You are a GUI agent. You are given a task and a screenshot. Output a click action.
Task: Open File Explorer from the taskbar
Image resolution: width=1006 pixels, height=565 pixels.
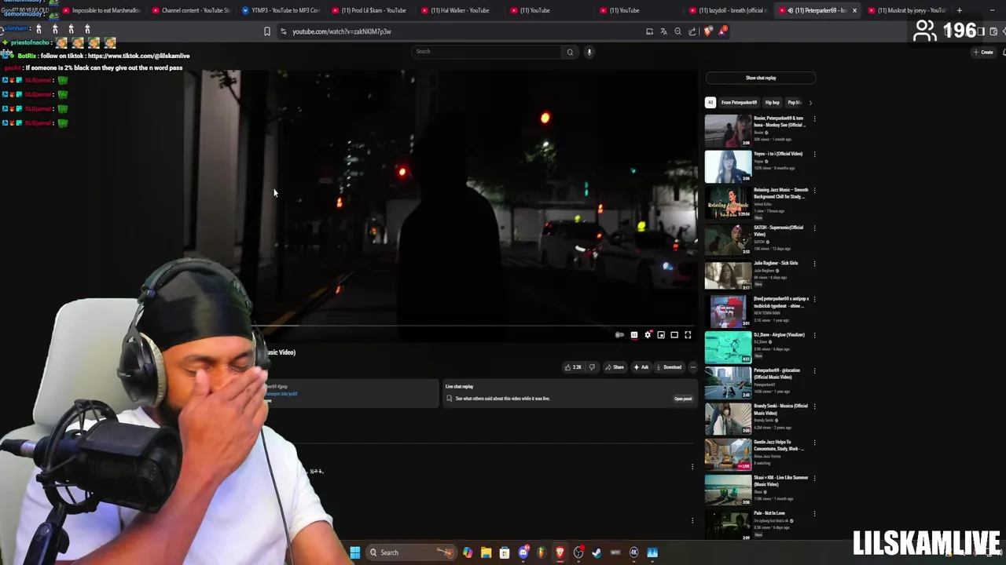(x=486, y=552)
